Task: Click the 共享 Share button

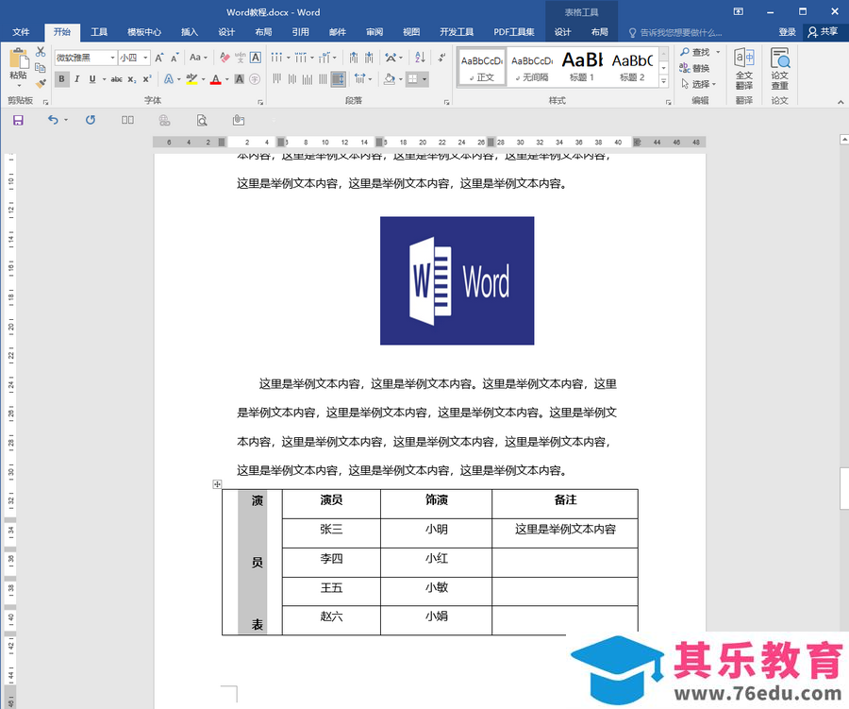Action: [824, 32]
